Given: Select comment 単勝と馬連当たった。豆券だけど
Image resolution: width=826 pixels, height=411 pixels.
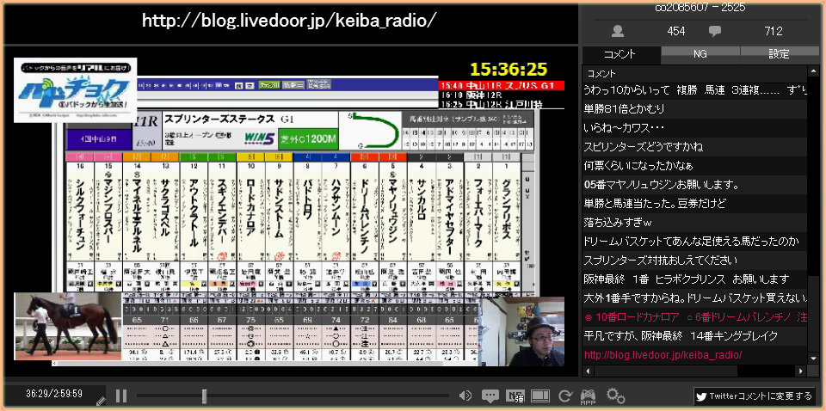Looking at the screenshot, I should pos(695,204).
